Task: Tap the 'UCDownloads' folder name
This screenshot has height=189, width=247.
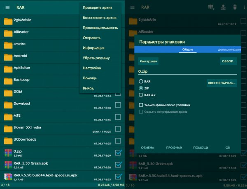Action: coord(25,139)
